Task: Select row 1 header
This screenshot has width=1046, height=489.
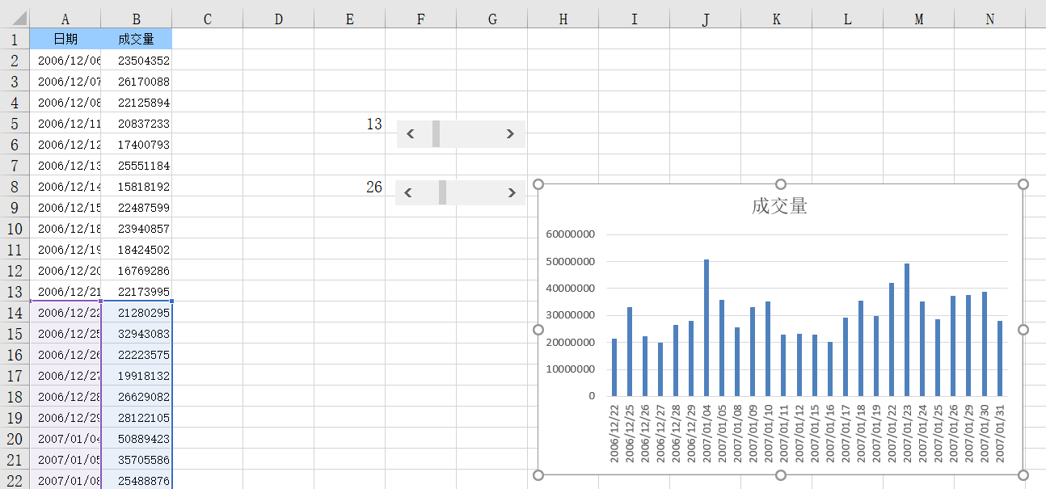Action: [x=15, y=39]
